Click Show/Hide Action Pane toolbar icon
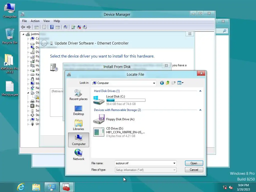 tap(58, 27)
